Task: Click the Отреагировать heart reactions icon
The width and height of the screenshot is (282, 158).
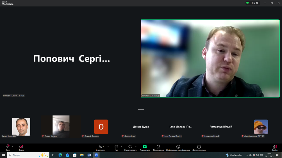Action: [x=130, y=147]
